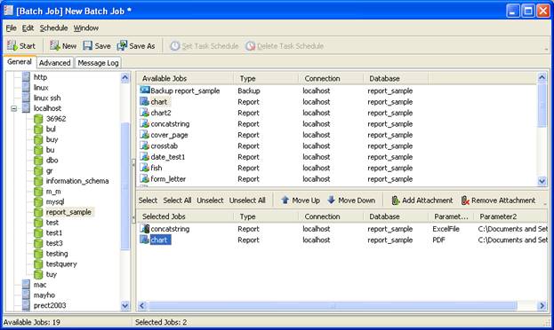Click the Start toolbar icon
The image size is (554, 330).
click(x=12, y=45)
